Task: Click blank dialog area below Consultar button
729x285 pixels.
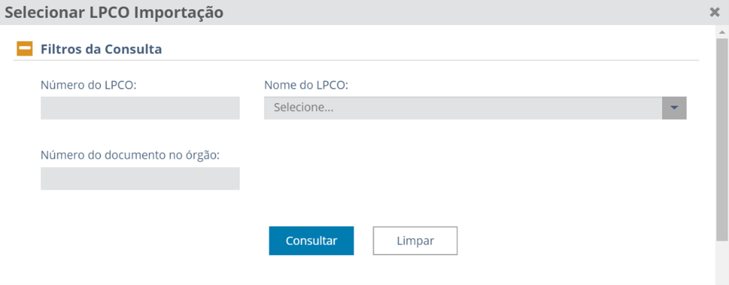Action: coord(311,272)
